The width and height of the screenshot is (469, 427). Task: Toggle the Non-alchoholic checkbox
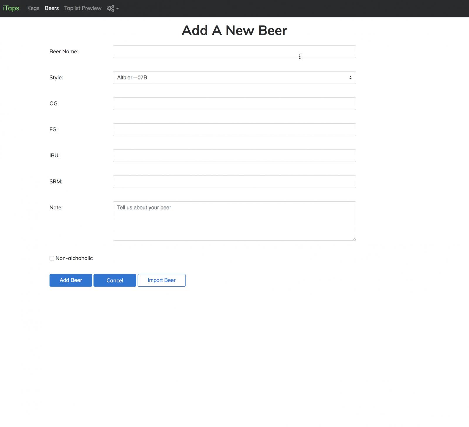[x=52, y=258]
